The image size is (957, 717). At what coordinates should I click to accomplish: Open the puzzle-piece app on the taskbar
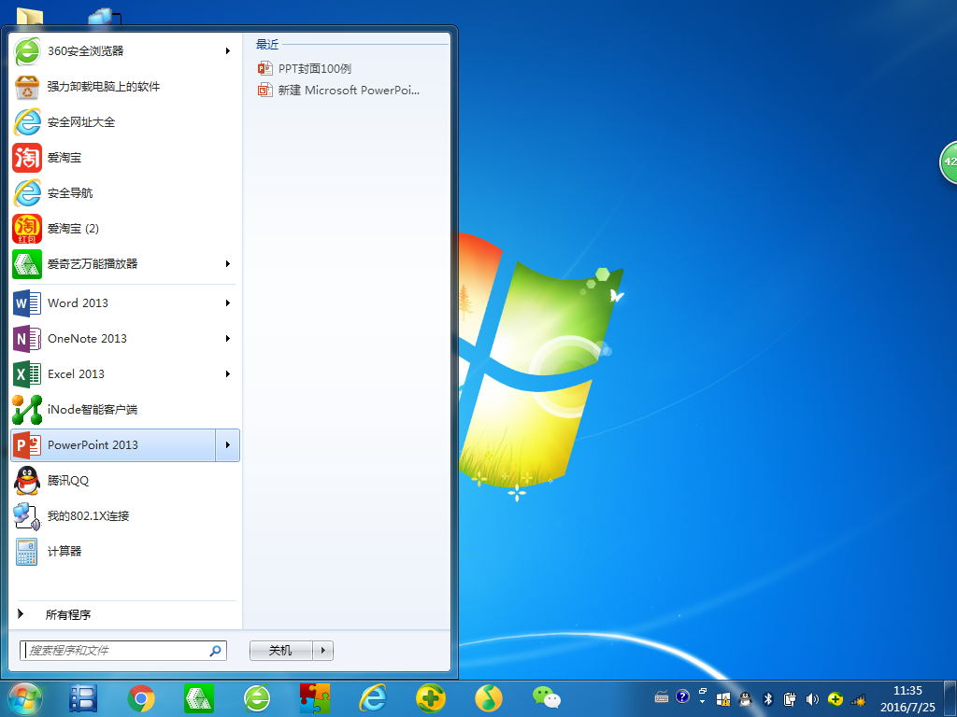(x=315, y=698)
